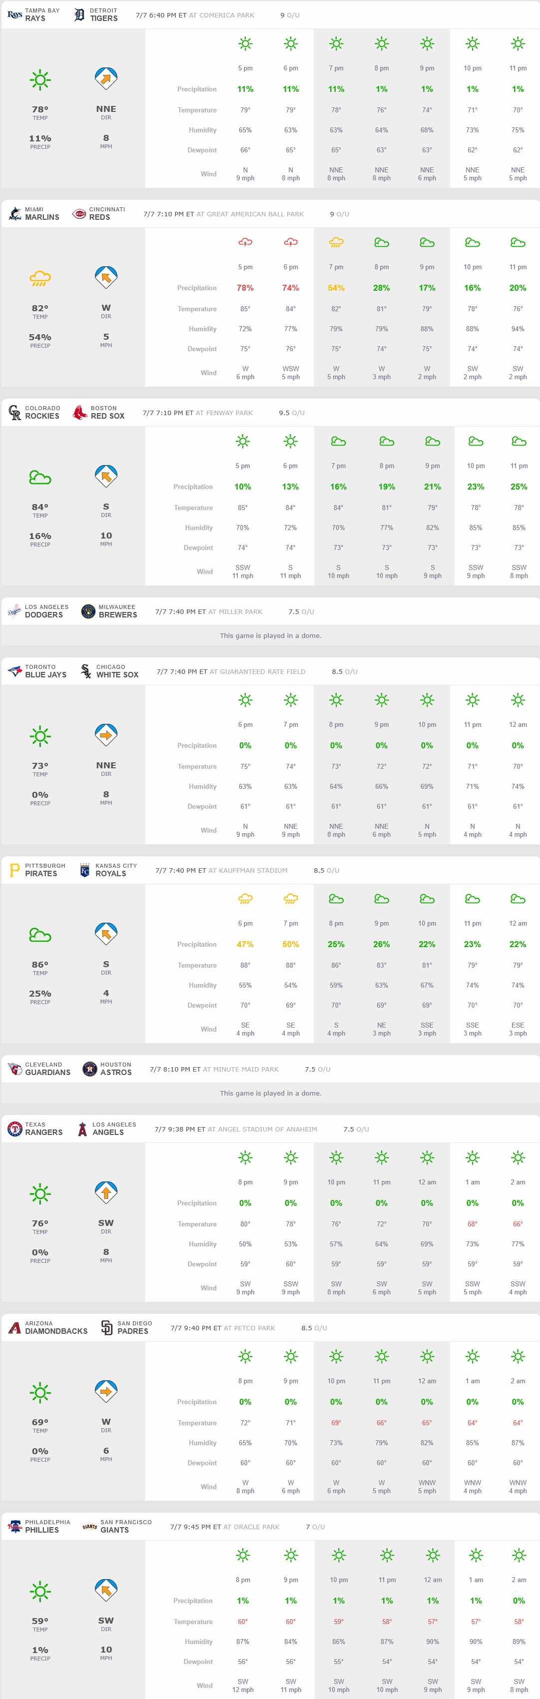Click the Philadelphia Phillies team logo
540x1699 pixels.
[14, 1527]
